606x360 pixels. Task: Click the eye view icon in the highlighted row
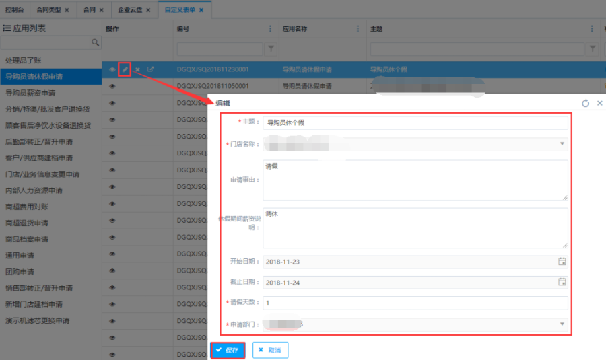pos(112,69)
